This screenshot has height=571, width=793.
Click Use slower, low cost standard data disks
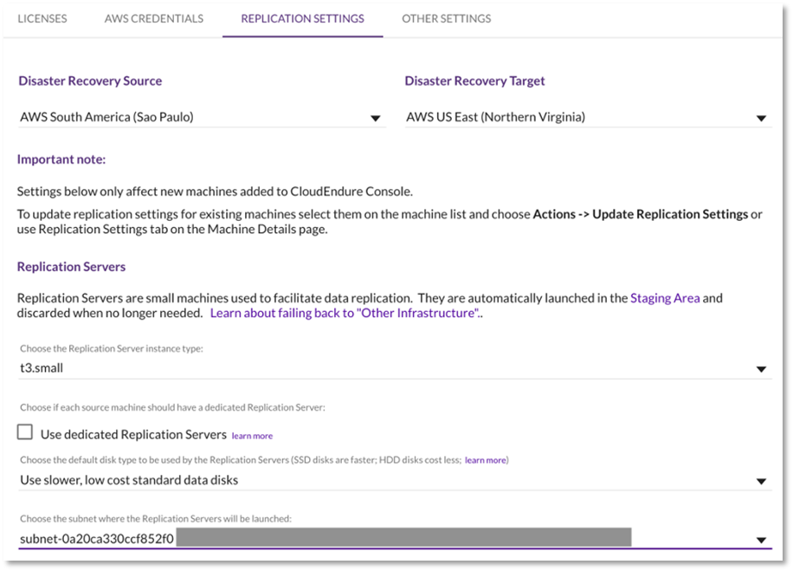[129, 480]
